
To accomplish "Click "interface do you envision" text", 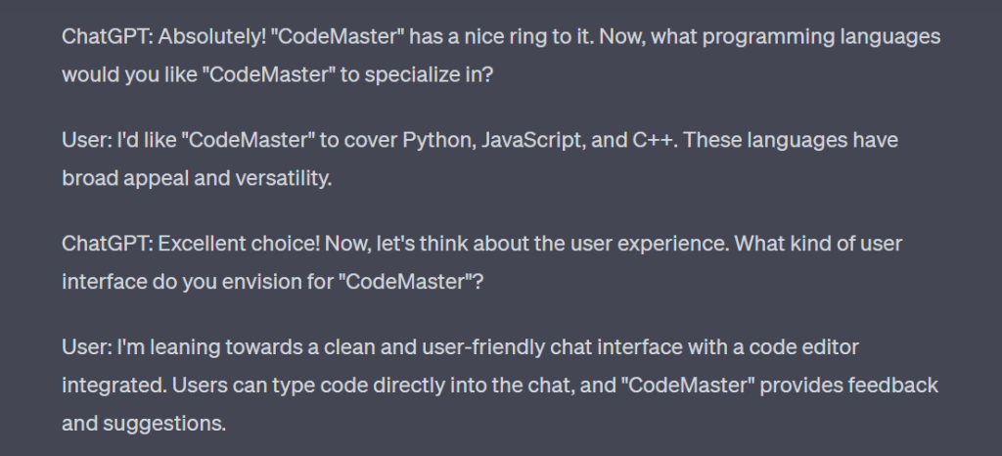I will [189, 282].
